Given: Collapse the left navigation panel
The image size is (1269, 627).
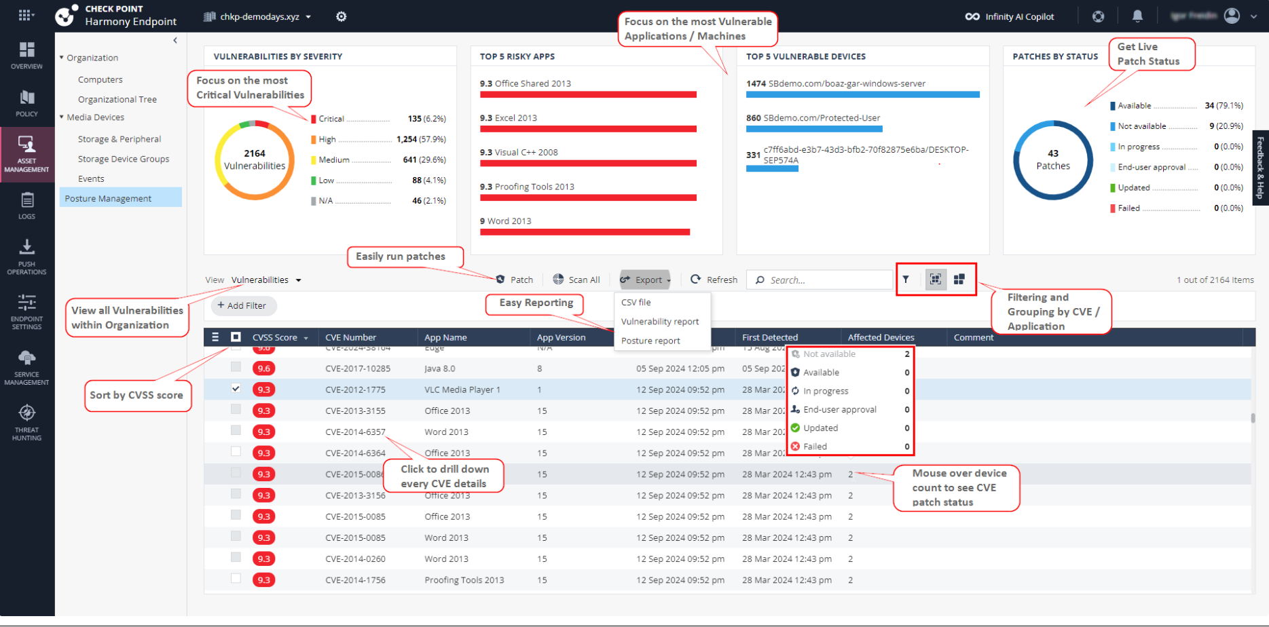Looking at the screenshot, I should tap(175, 41).
